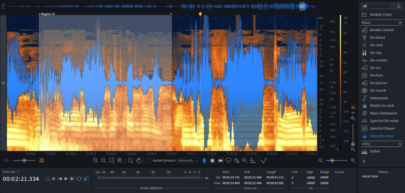The height and width of the screenshot is (193, 405).
Task: Click horizontal zoom in magnifier at right
Action: [353, 160]
